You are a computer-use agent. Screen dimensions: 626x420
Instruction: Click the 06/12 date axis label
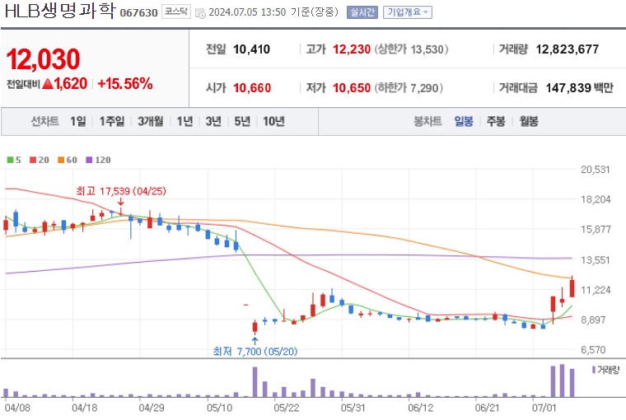click(420, 408)
